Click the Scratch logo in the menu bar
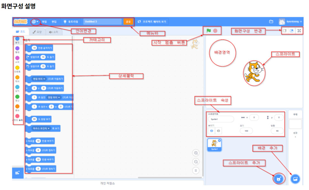Image resolution: width=309 pixels, height=190 pixels. (x=20, y=21)
